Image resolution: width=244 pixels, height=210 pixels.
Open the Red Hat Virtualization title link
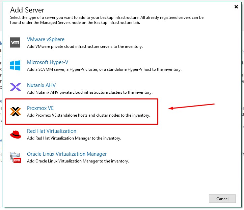click(x=52, y=131)
